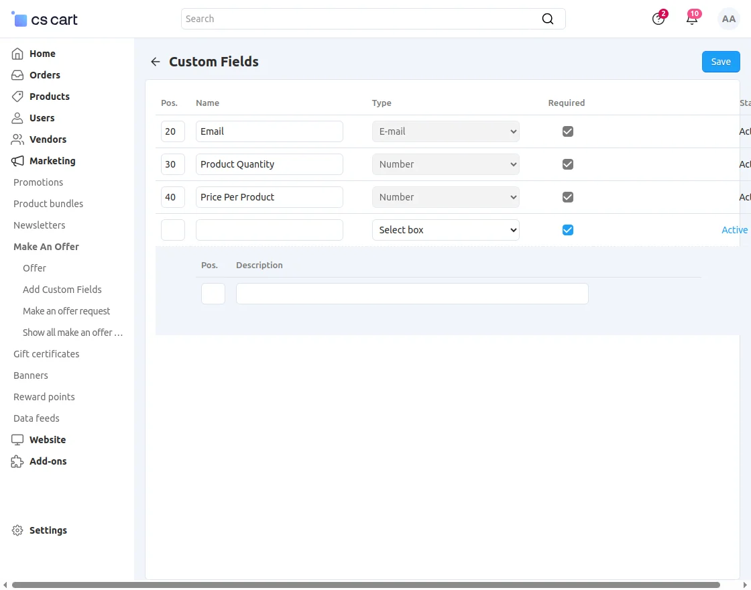Open the type dropdown for Price Per Product
The width and height of the screenshot is (751, 590).
coord(445,197)
